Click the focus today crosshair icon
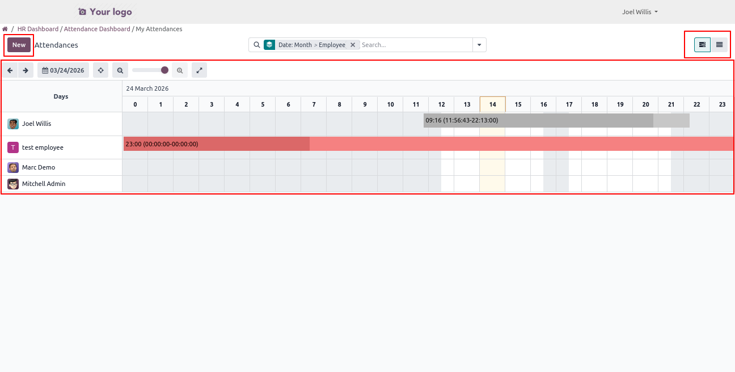 click(x=100, y=70)
